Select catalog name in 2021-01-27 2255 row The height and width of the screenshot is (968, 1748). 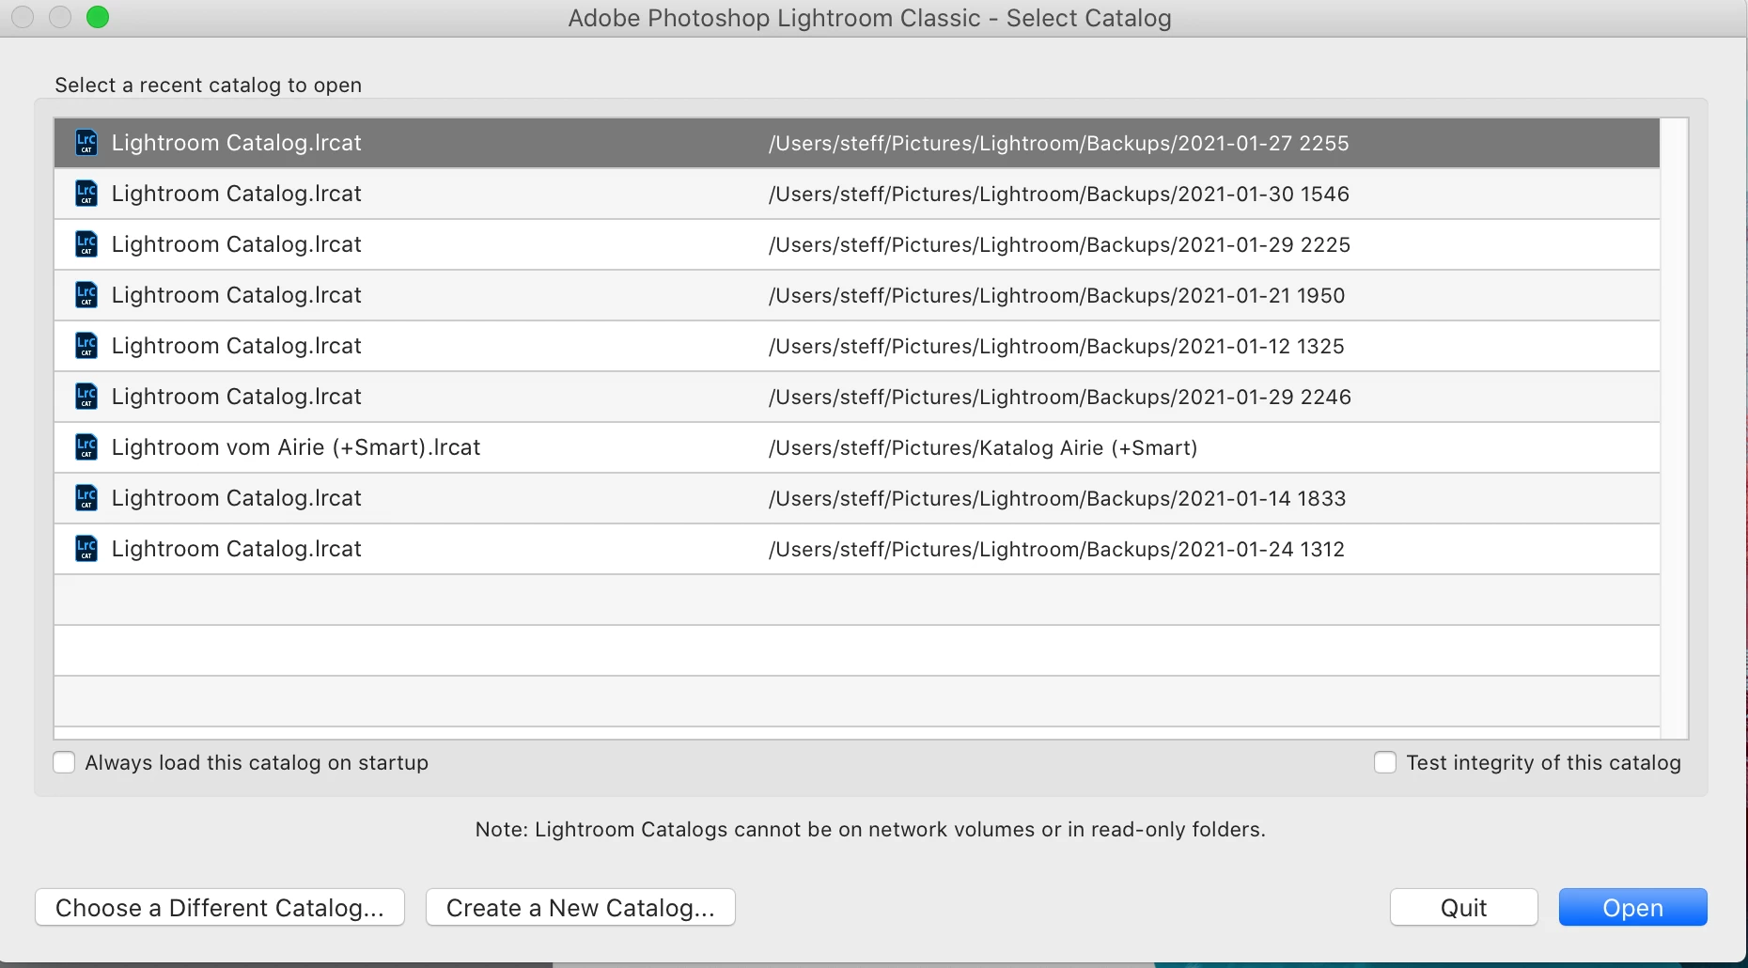click(x=237, y=143)
